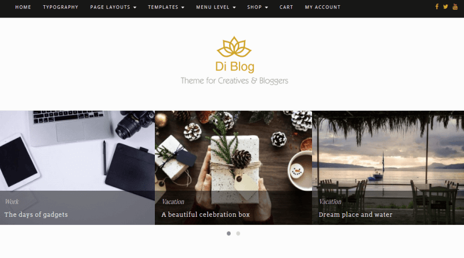Screen dimensions: 464x258
Task: Click the Work category label
Action: pos(12,202)
